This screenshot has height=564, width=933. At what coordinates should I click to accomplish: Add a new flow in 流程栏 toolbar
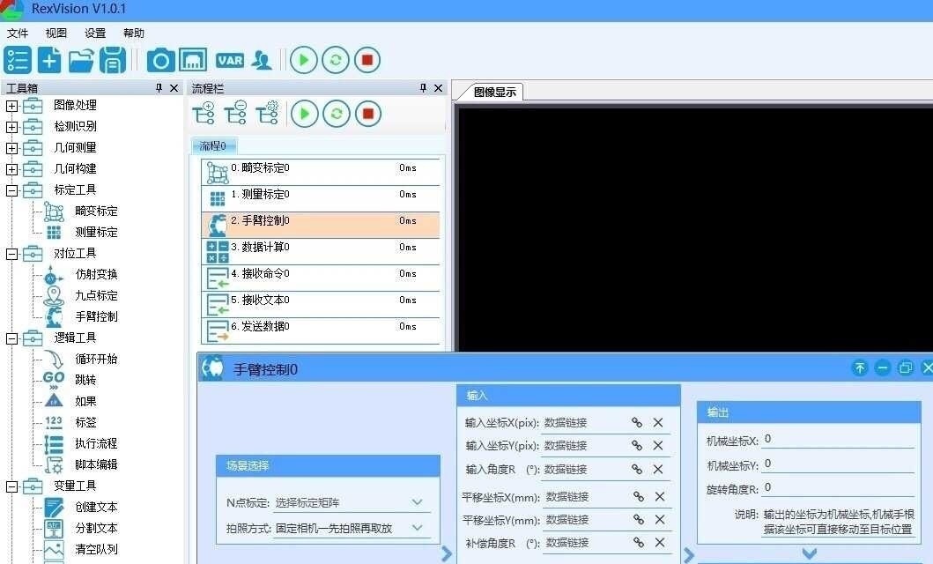pos(204,113)
